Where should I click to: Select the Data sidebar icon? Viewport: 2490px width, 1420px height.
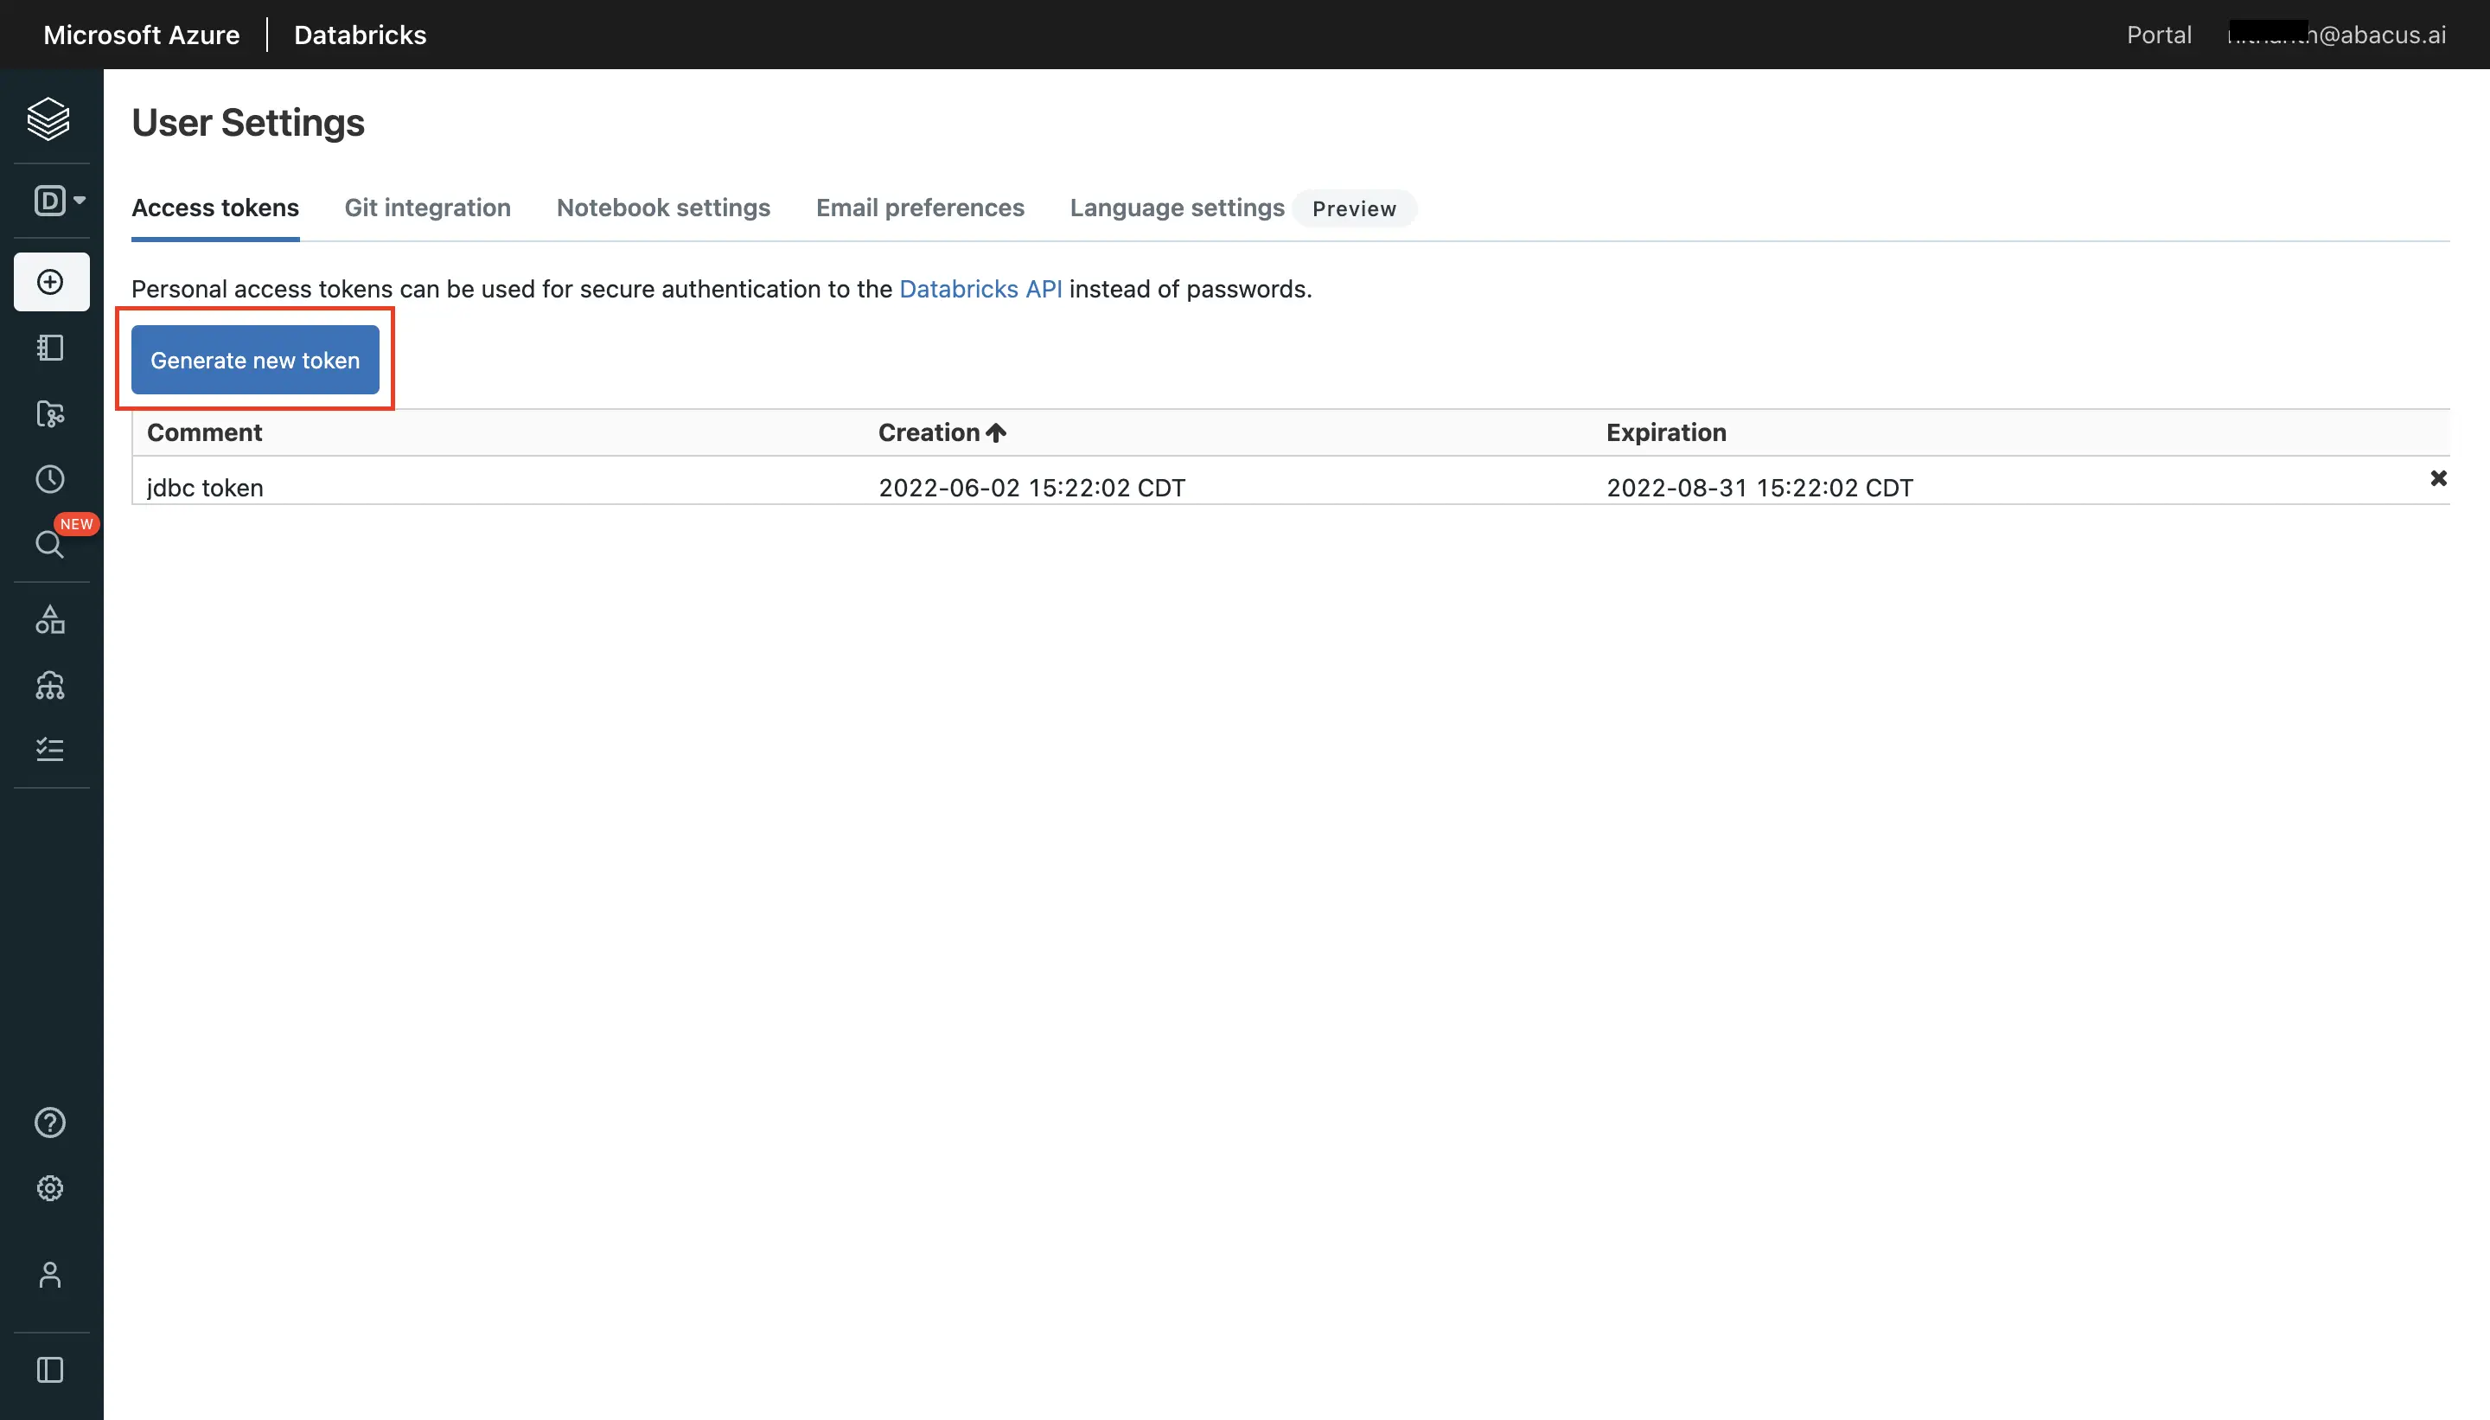pos(48,620)
